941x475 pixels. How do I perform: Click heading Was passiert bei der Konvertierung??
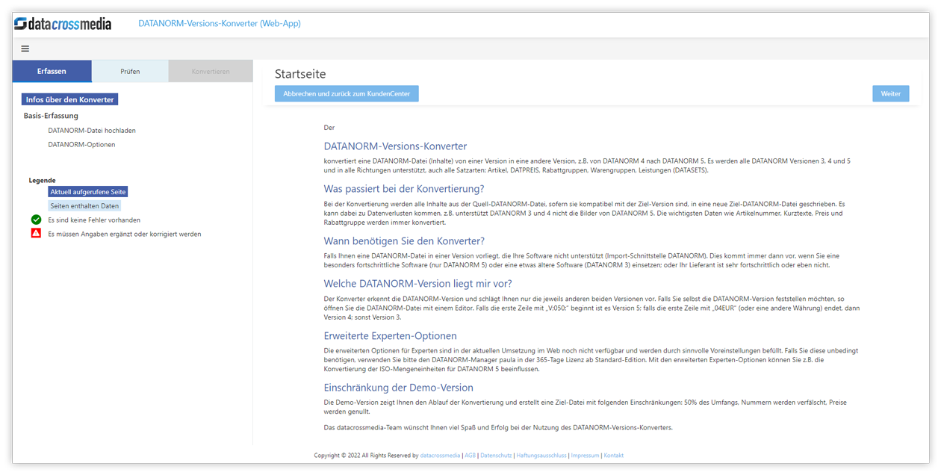tap(404, 189)
